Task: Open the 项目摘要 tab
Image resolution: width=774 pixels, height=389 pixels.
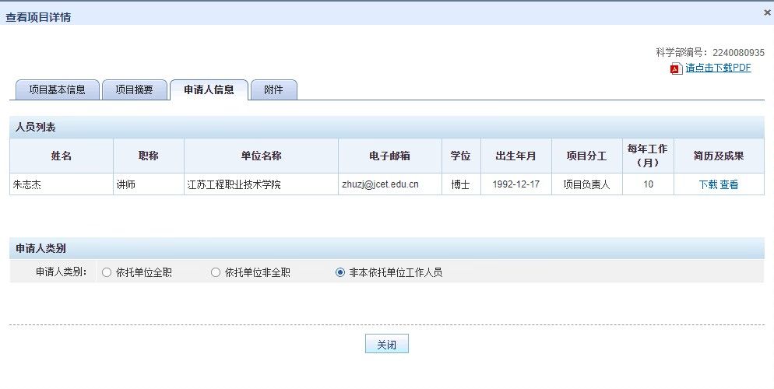Action: click(135, 90)
